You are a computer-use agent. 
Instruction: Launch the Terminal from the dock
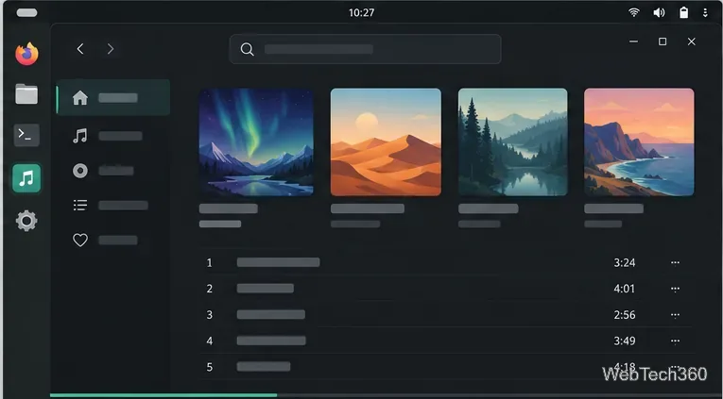(x=26, y=135)
